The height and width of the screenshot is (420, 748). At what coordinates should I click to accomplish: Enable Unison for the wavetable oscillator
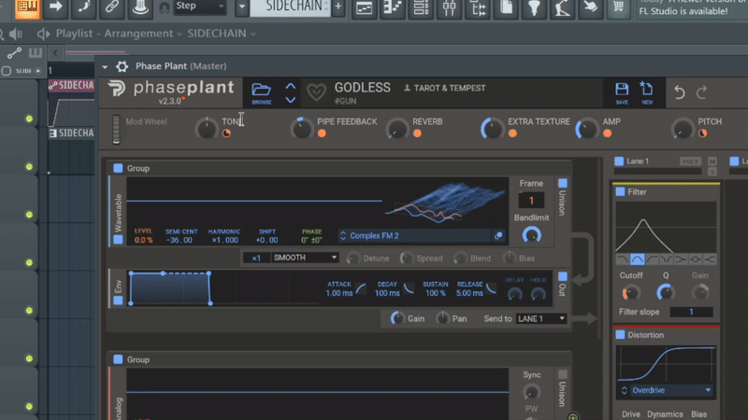click(563, 183)
